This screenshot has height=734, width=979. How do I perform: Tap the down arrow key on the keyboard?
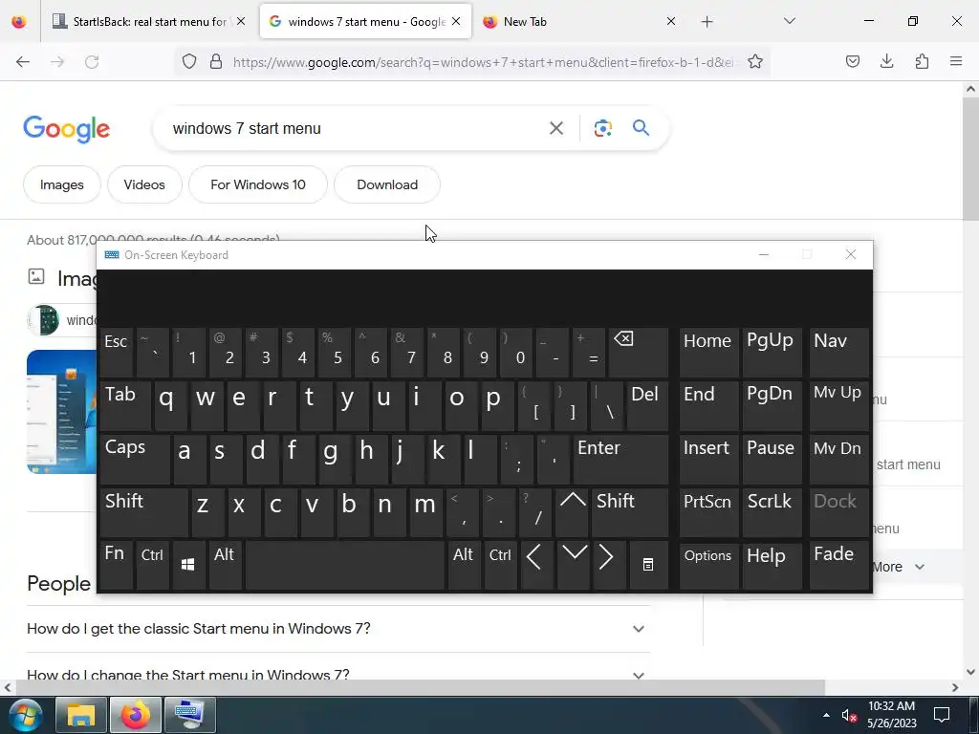(x=574, y=565)
